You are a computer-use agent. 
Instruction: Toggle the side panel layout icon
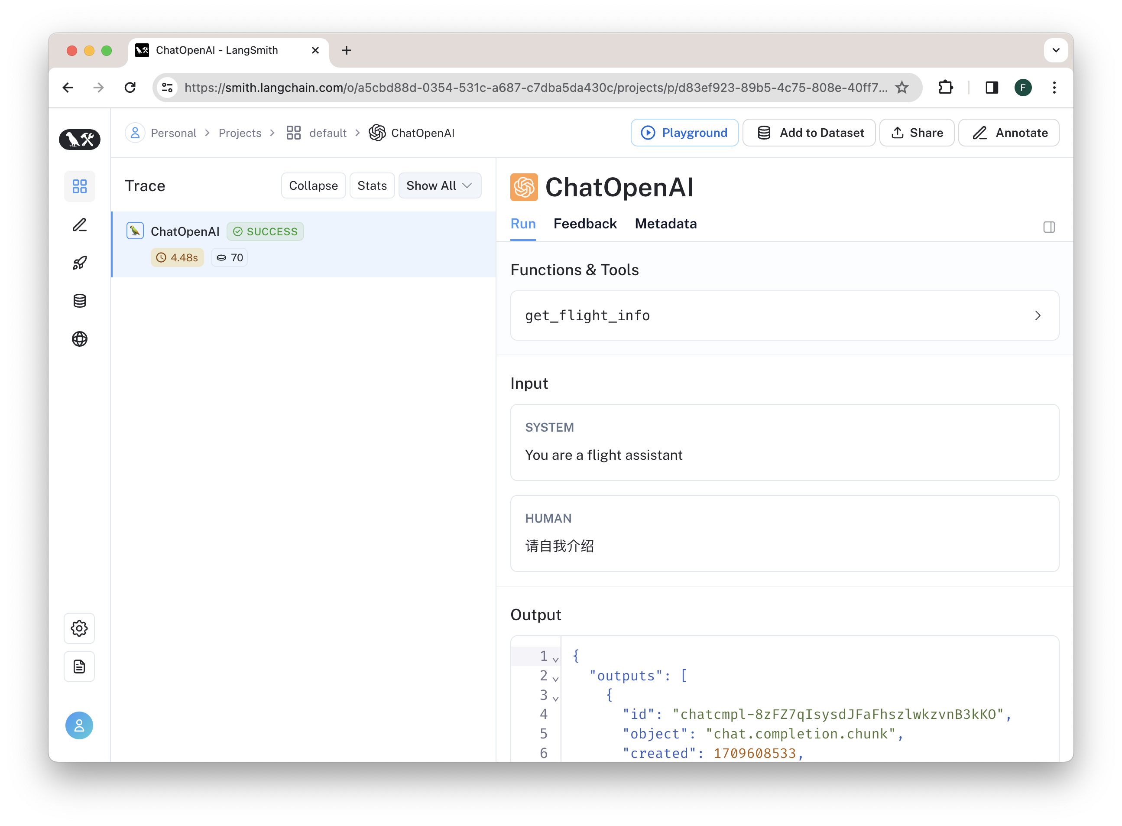tap(1049, 227)
